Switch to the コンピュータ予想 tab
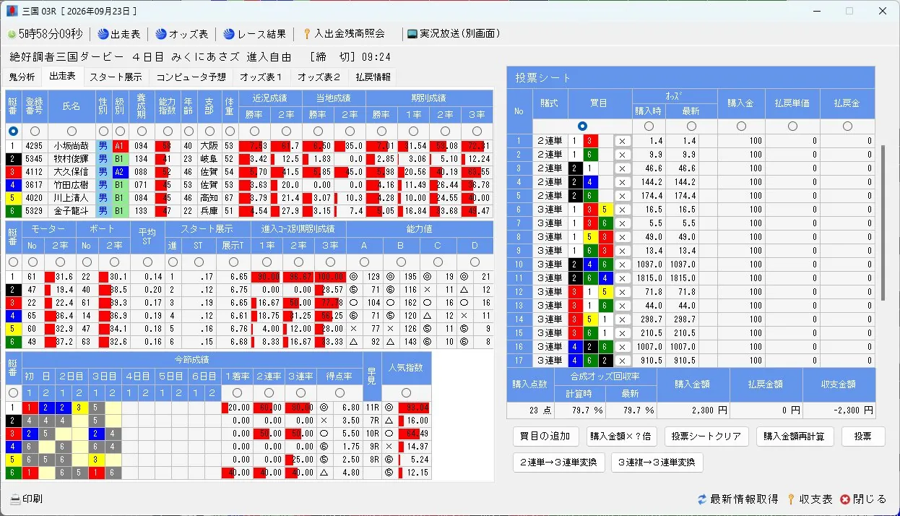Image resolution: width=900 pixels, height=516 pixels. coord(191,77)
